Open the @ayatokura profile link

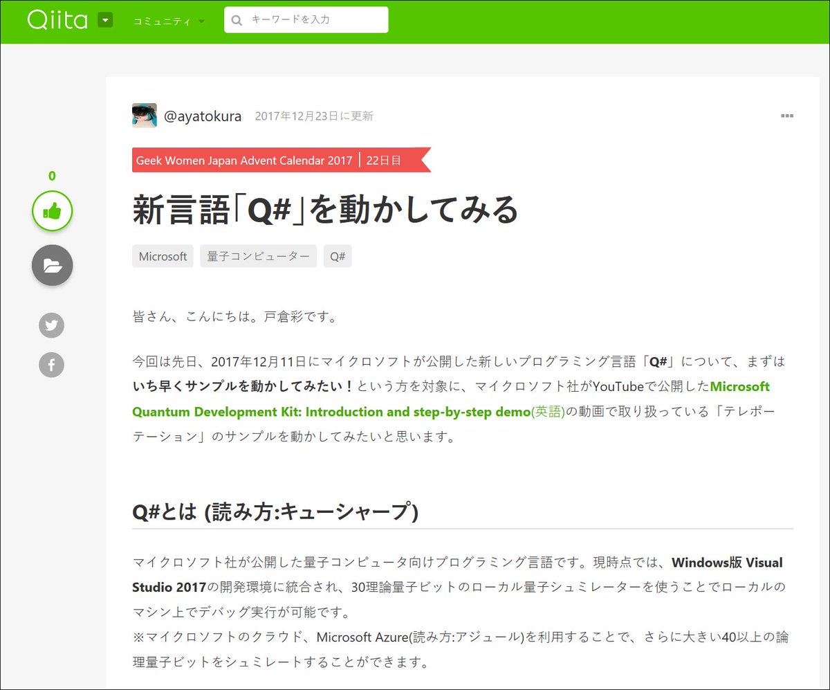coord(203,116)
